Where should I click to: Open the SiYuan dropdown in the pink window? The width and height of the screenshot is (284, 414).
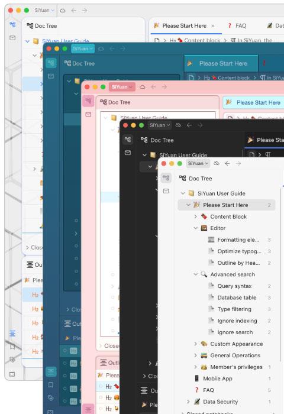(x=122, y=87)
